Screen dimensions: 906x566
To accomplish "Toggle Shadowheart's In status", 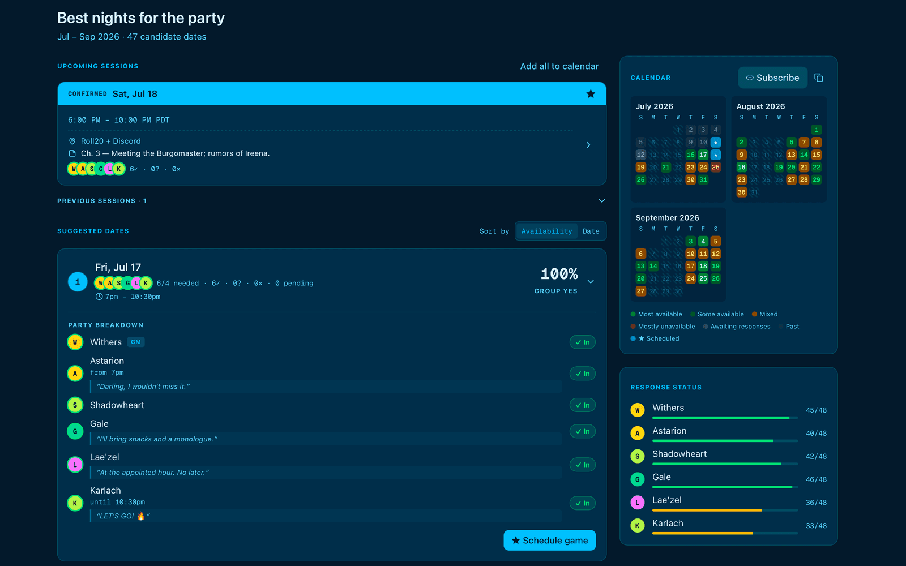I will [x=583, y=405].
